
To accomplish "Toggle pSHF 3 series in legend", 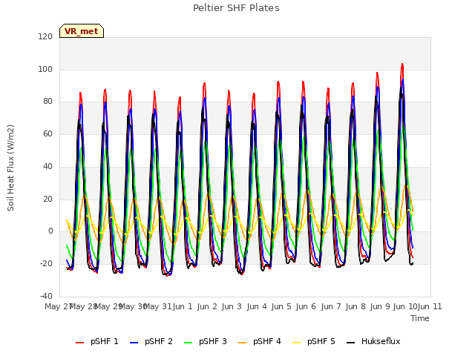I will tap(206, 341).
